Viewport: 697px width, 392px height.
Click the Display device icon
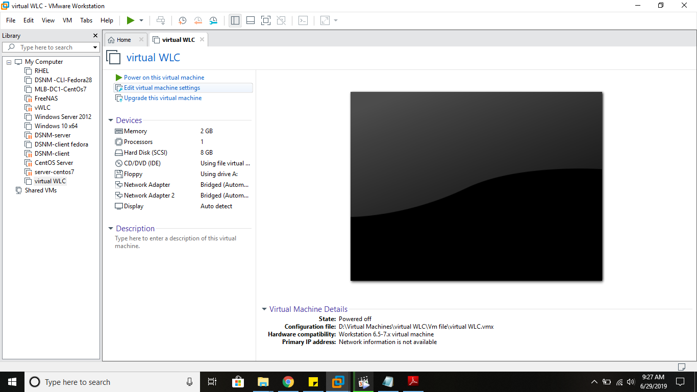pyautogui.click(x=119, y=206)
